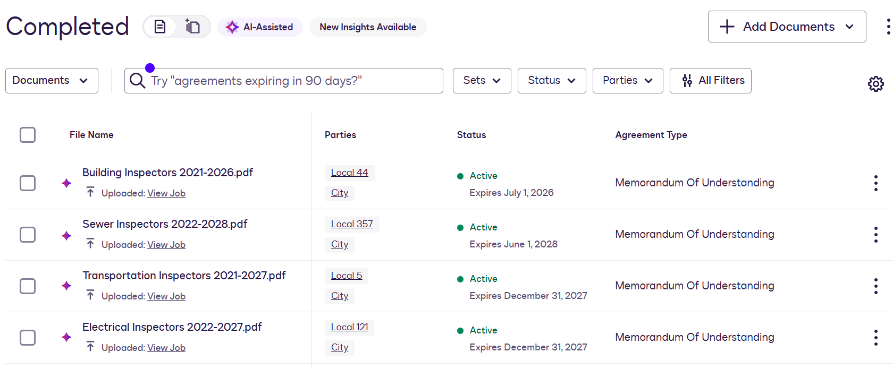Viewport: 893px width, 369px height.
Task: Open row menu for Sewer Inspectors 2022-2028.pdf
Action: click(875, 235)
